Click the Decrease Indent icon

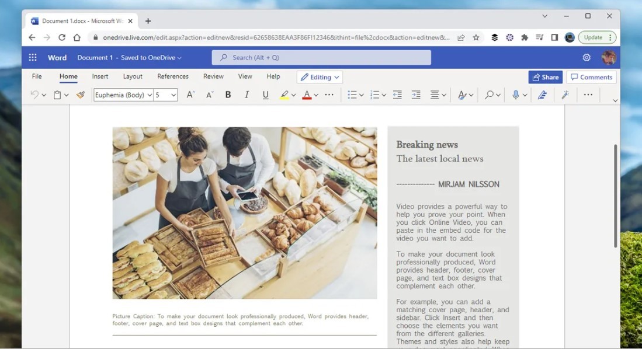point(397,95)
